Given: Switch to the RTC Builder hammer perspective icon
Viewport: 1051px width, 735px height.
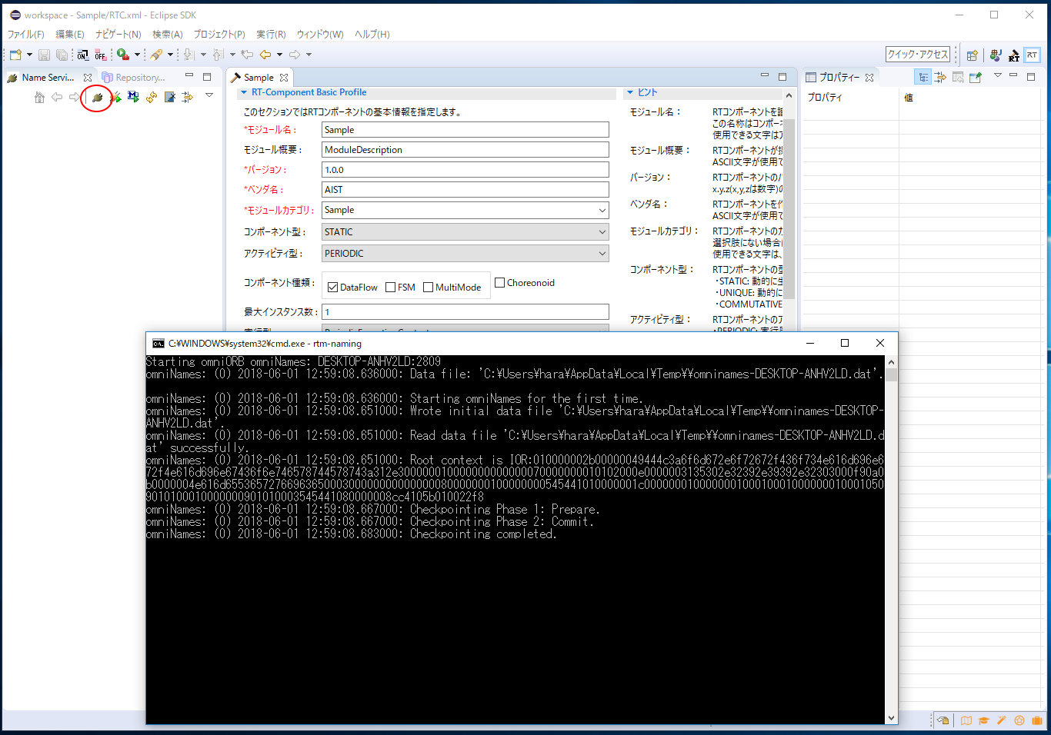Looking at the screenshot, I should [x=1014, y=55].
